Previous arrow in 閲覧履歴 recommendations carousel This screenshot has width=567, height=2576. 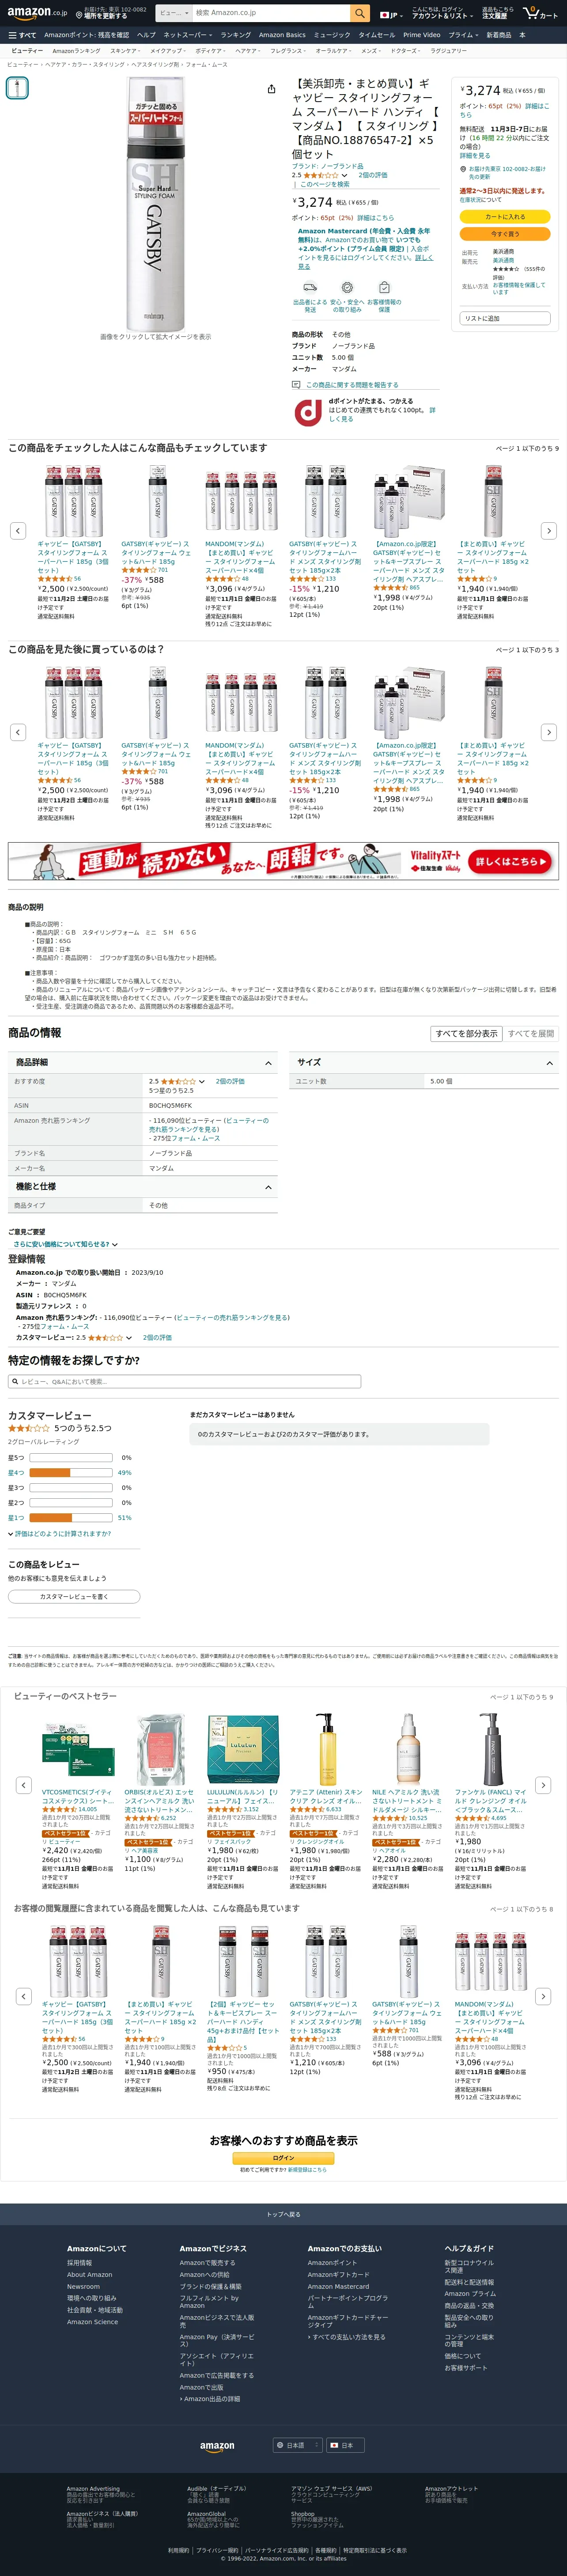coord(24,1996)
